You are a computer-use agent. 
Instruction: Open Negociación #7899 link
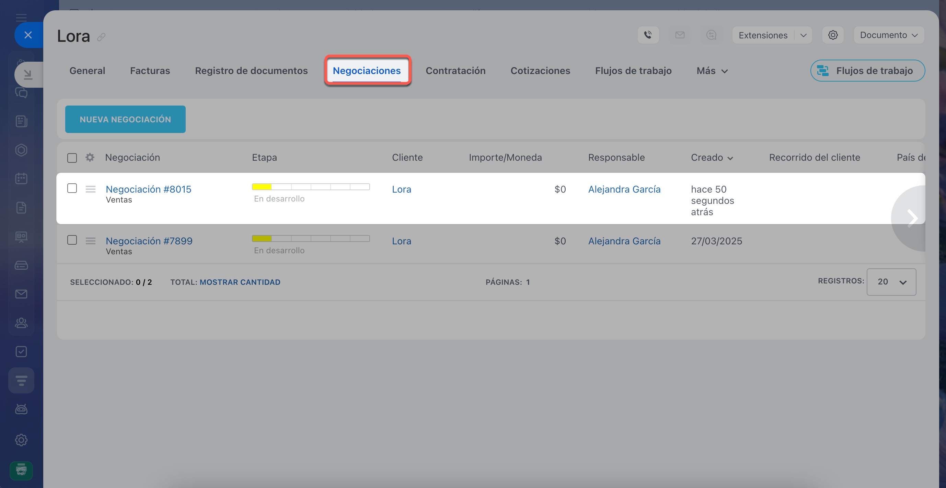(149, 241)
